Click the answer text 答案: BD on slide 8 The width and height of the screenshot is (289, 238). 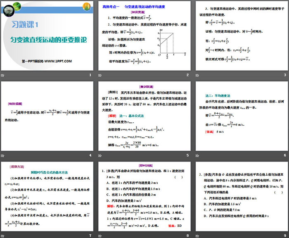click(175, 226)
